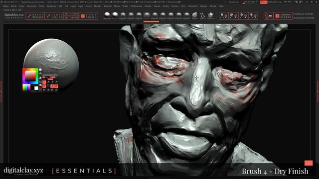The image size is (319, 179).
Task: Click the Del Masked button
Action: click(x=71, y=14)
